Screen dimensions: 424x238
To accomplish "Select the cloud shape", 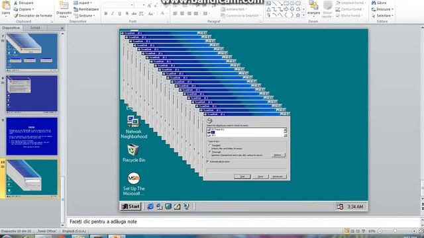I will click(x=298, y=9).
